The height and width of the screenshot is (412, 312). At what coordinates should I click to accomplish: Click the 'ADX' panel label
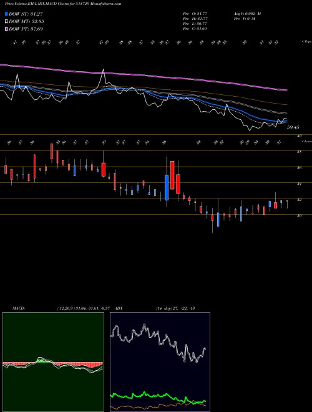pyautogui.click(x=119, y=308)
